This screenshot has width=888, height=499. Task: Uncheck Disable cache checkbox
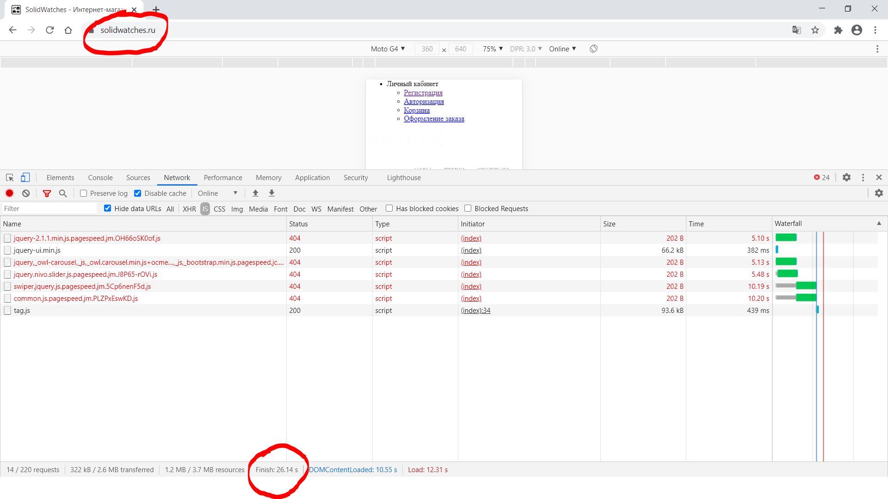[137, 193]
